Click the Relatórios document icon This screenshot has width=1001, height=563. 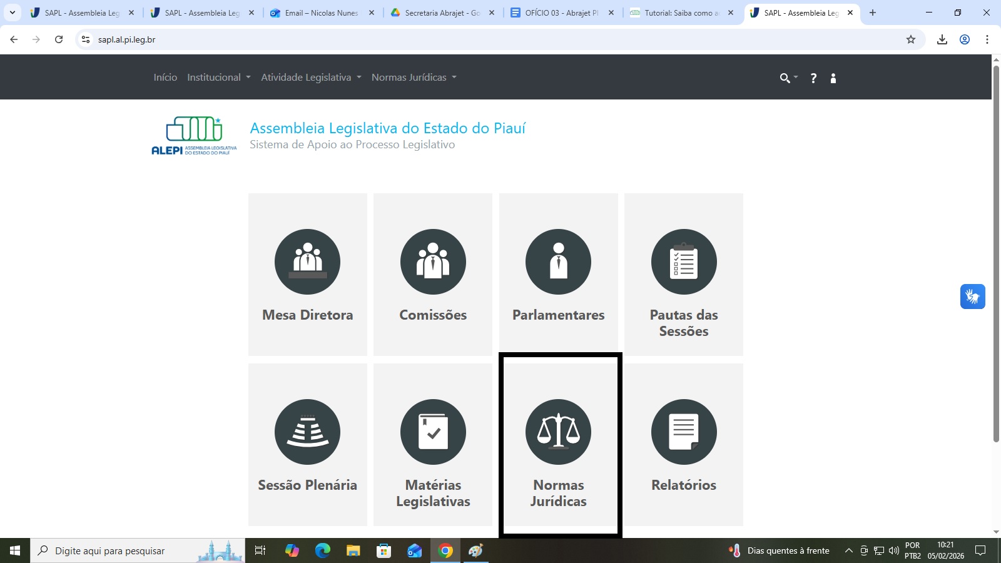pyautogui.click(x=684, y=432)
